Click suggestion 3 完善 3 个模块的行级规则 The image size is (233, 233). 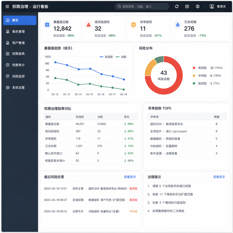166,203
